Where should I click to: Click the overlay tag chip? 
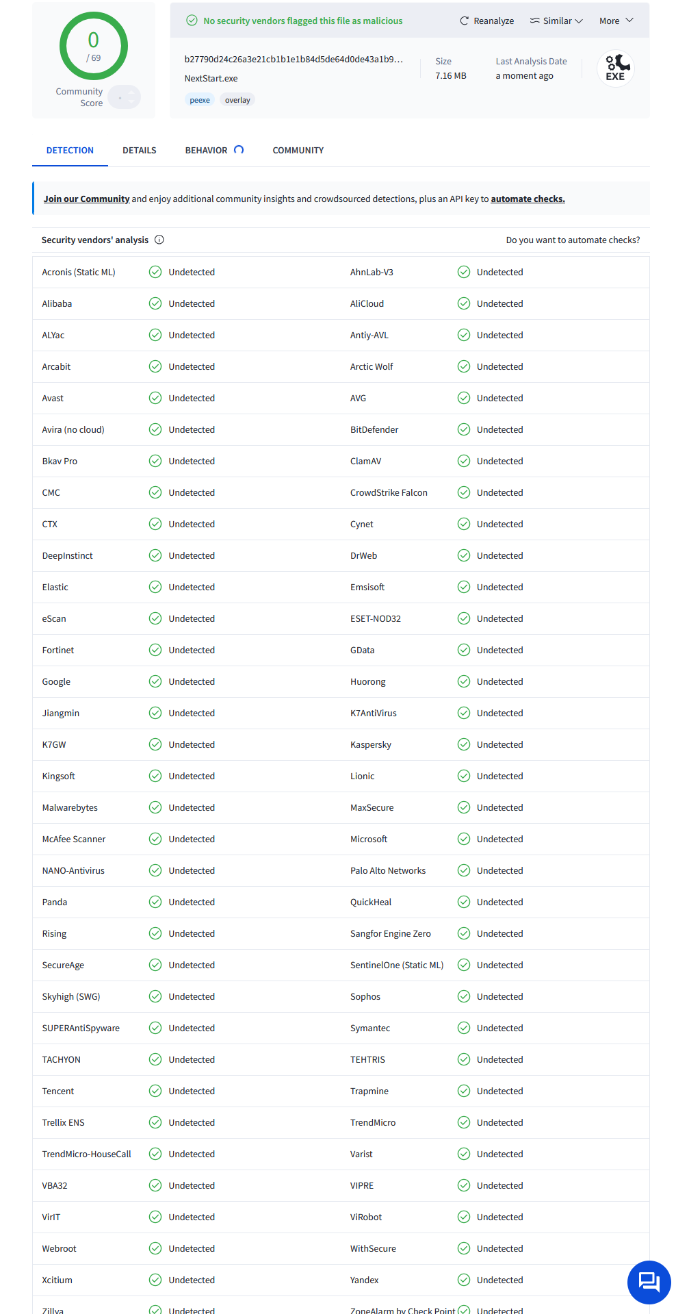pyautogui.click(x=237, y=100)
